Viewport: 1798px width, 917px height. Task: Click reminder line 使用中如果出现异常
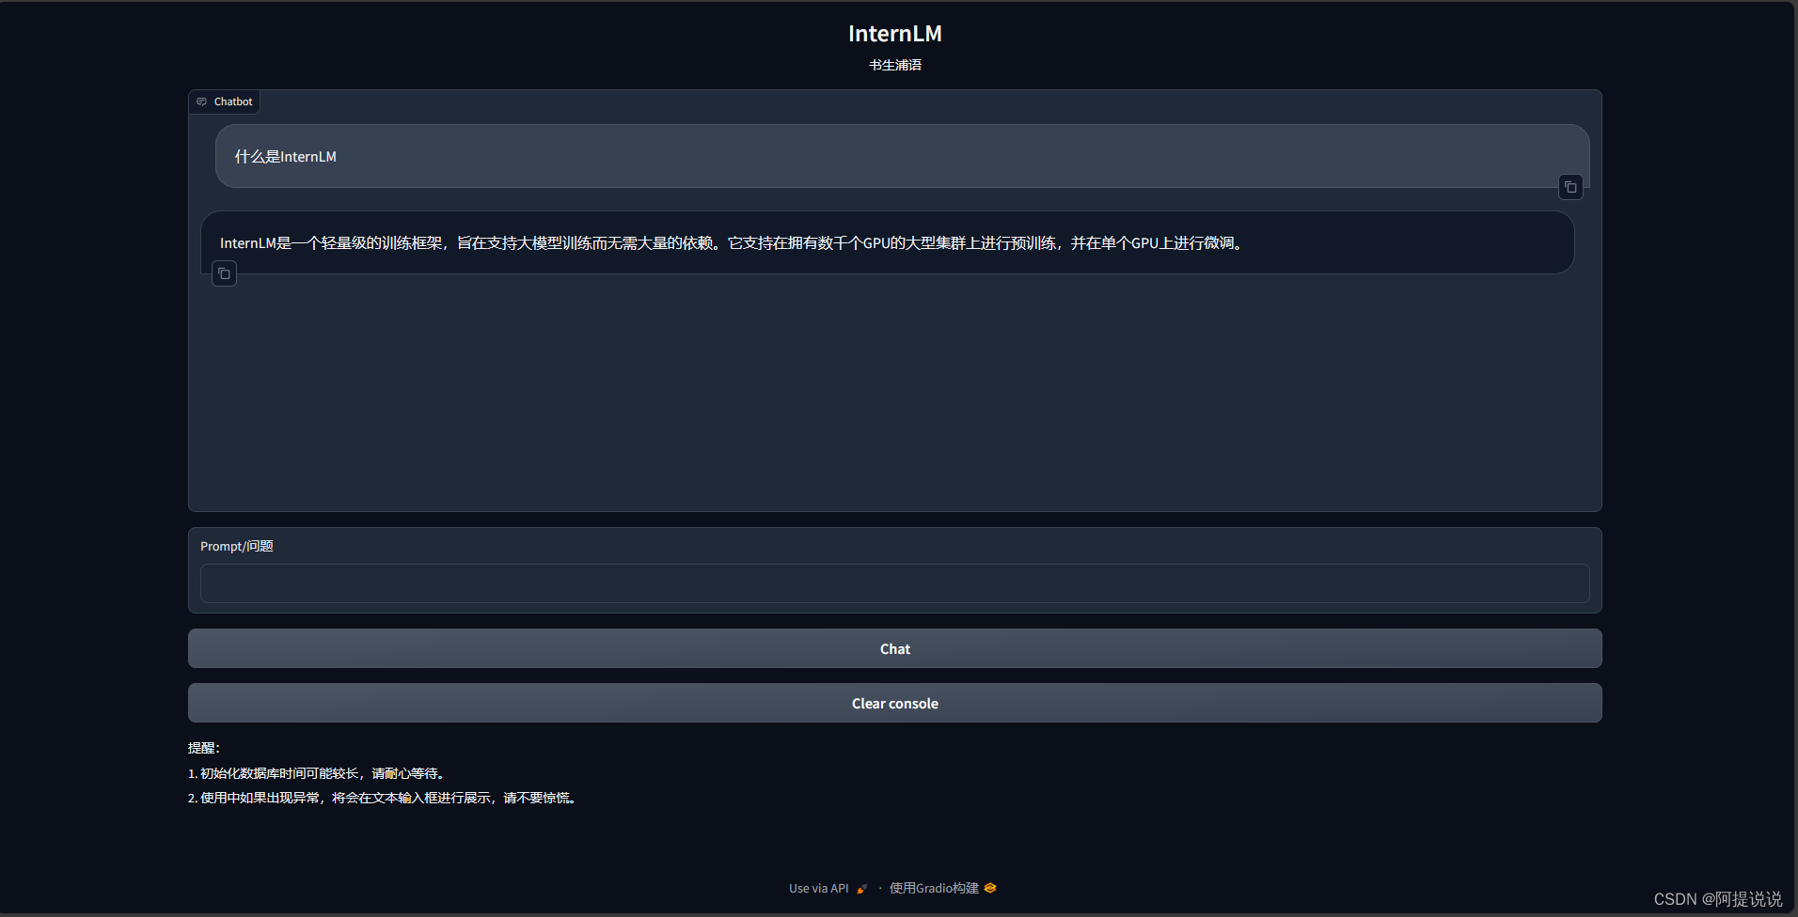coord(382,798)
